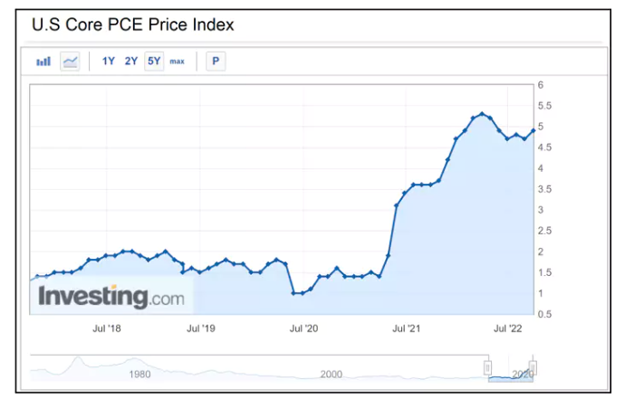Viewport: 625px width, 399px height.
Task: Click the selected range in navigator
Action: pos(511,368)
